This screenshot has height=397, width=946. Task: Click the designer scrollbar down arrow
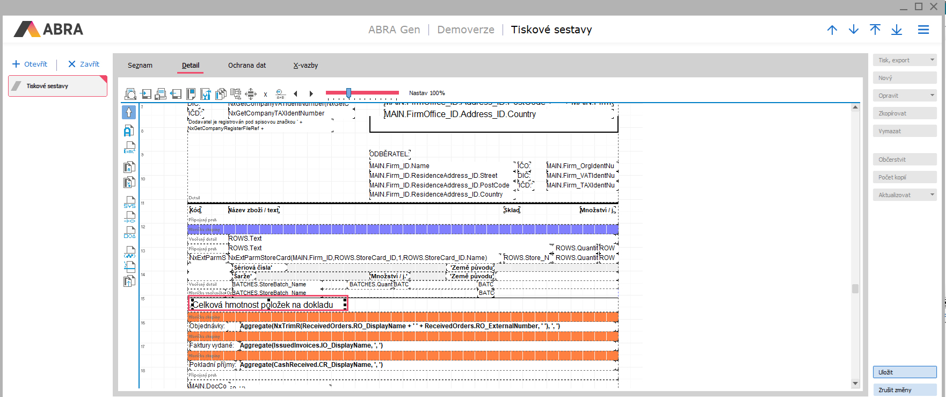pos(855,383)
